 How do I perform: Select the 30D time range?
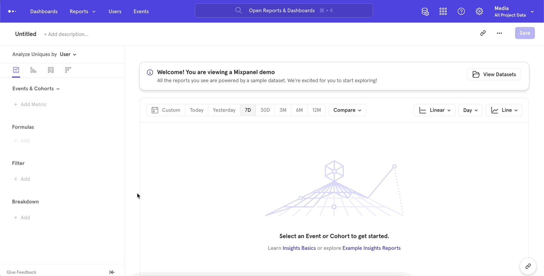[x=265, y=110]
